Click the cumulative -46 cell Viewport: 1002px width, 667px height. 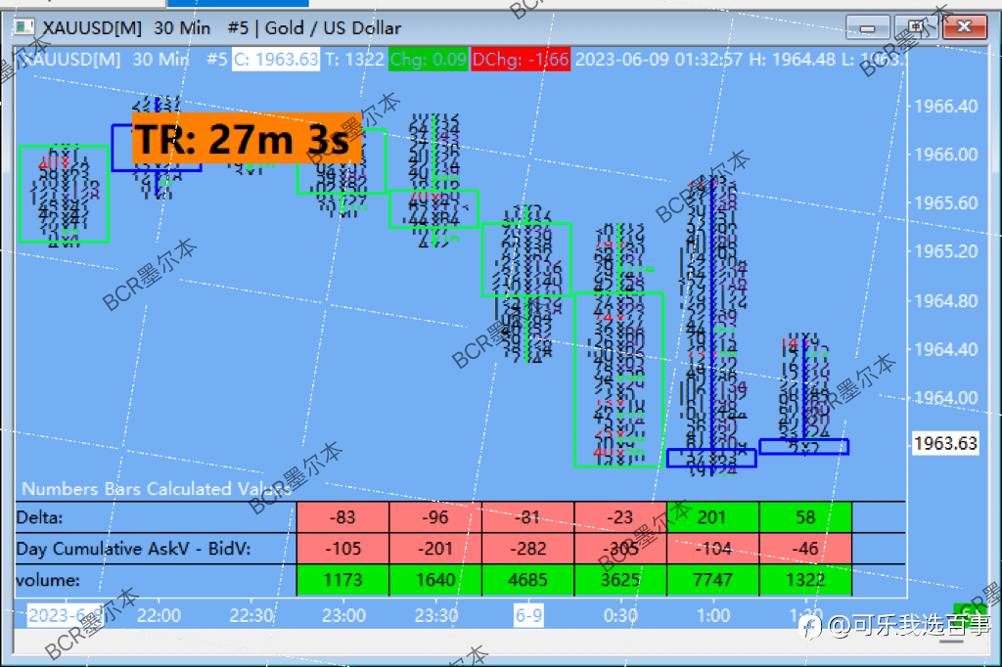tap(806, 548)
